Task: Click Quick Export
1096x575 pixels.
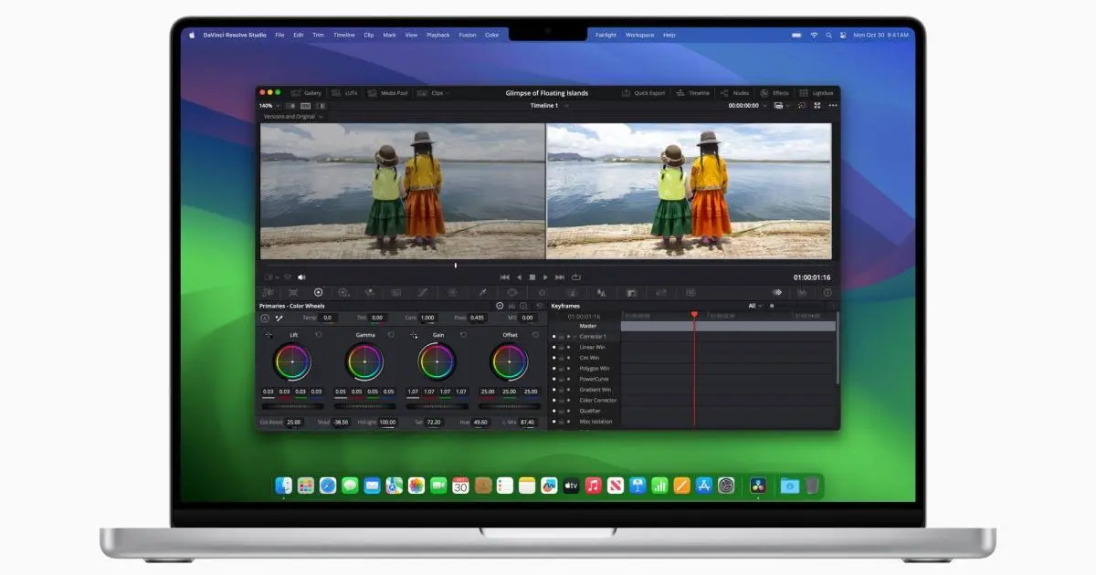Action: tap(644, 93)
